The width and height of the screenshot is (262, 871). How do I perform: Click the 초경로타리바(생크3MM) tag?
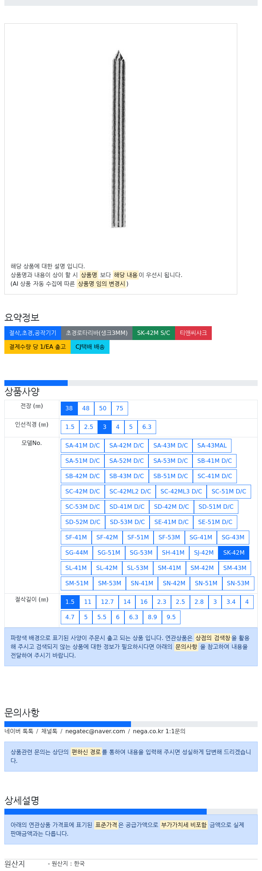click(x=97, y=333)
